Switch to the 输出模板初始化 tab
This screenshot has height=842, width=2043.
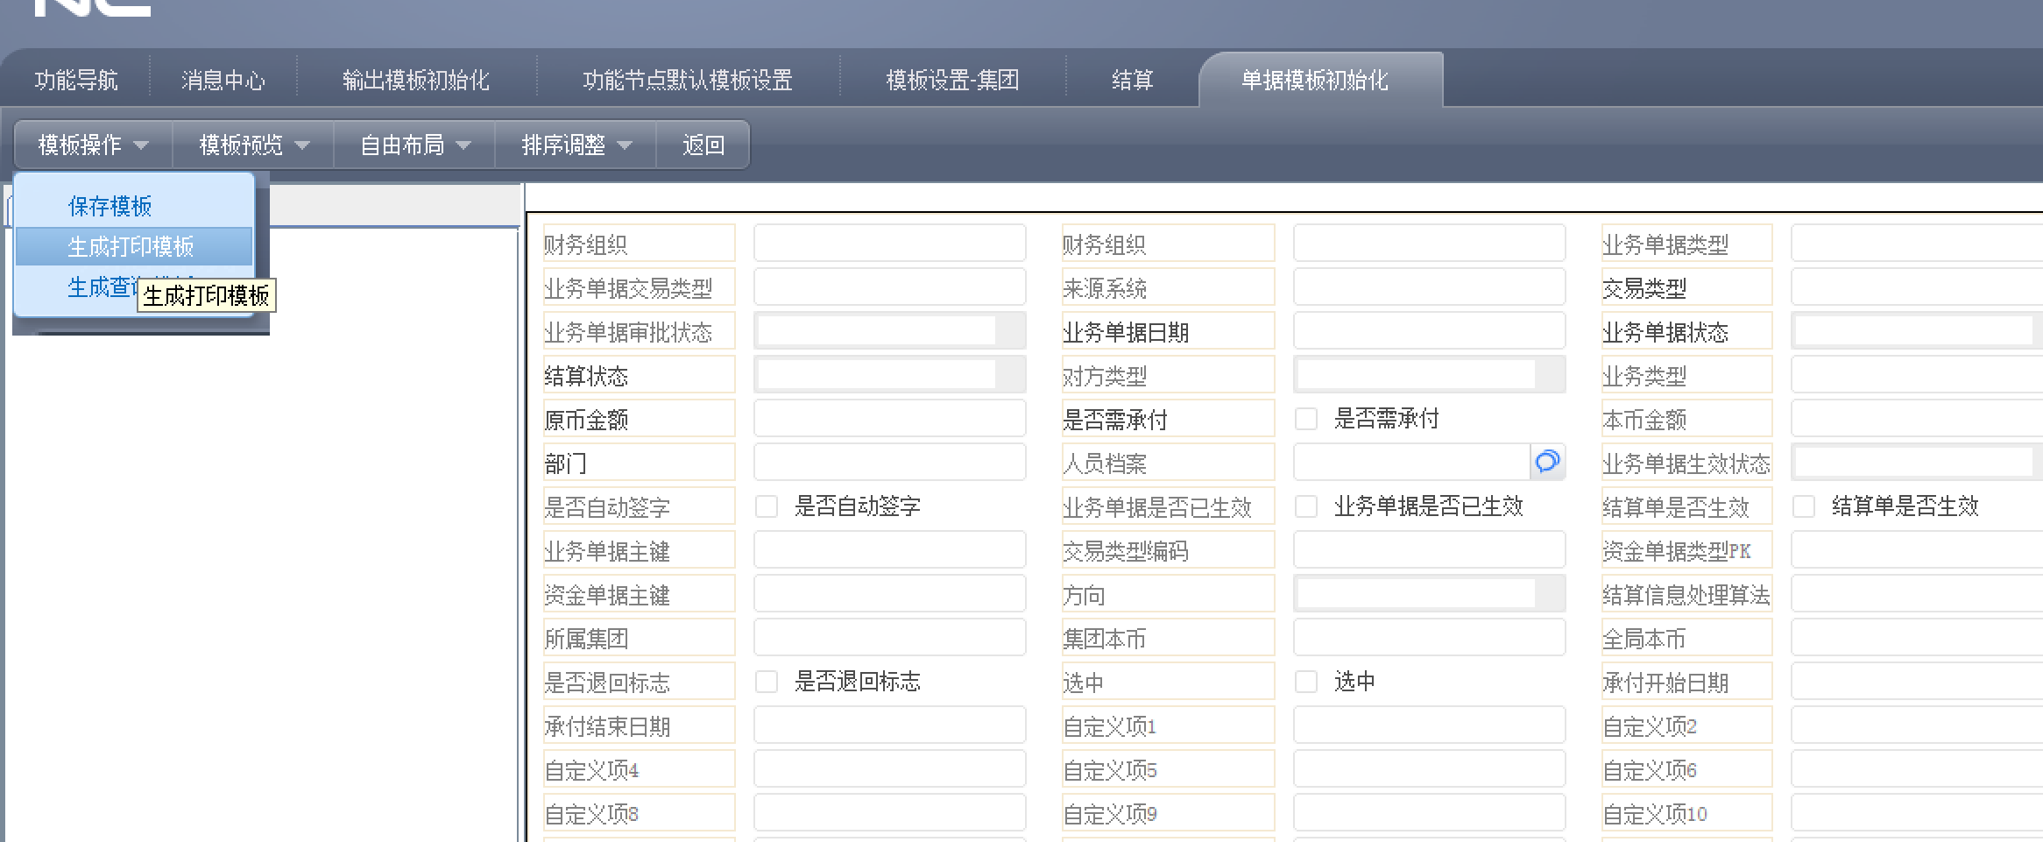416,81
